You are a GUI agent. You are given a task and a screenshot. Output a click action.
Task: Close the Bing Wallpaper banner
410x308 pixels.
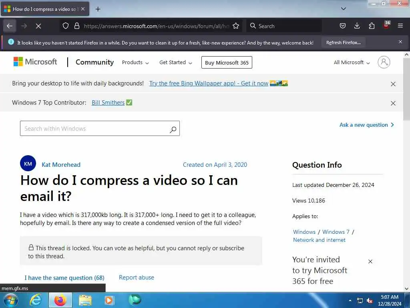(x=393, y=84)
